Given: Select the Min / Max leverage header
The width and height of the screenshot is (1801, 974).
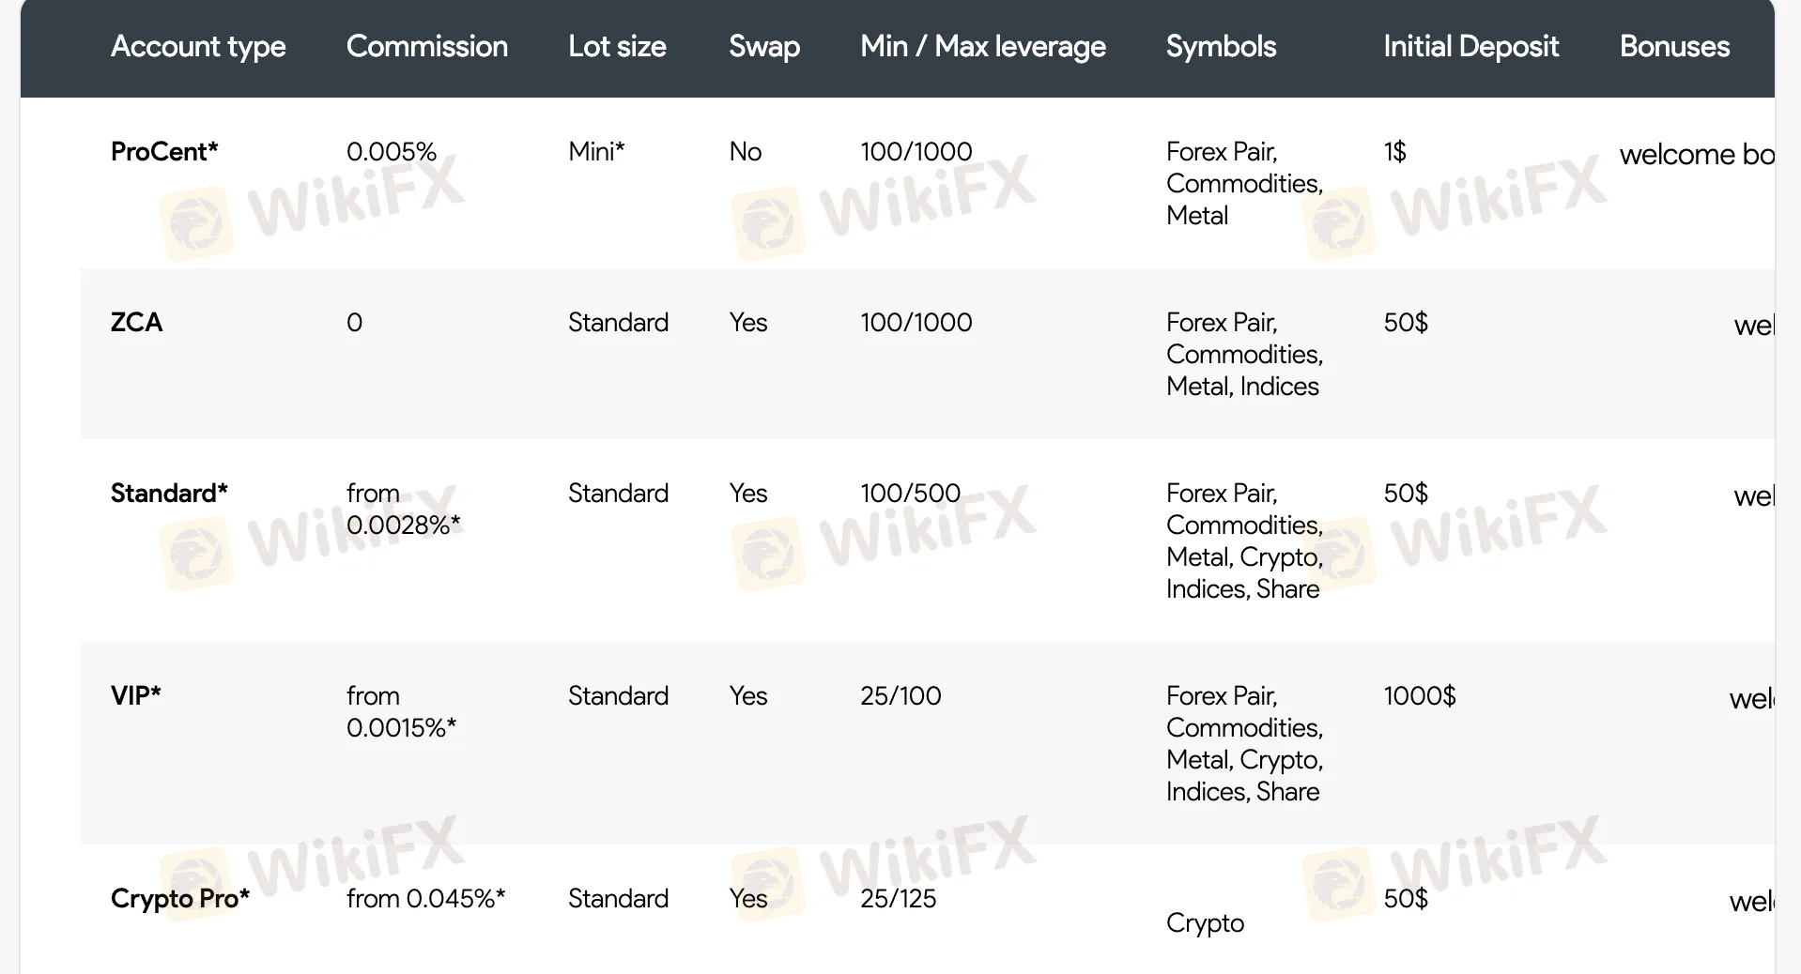Looking at the screenshot, I should (x=982, y=47).
